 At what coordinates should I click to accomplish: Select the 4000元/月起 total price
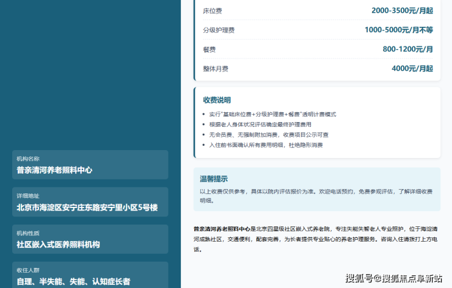[412, 68]
